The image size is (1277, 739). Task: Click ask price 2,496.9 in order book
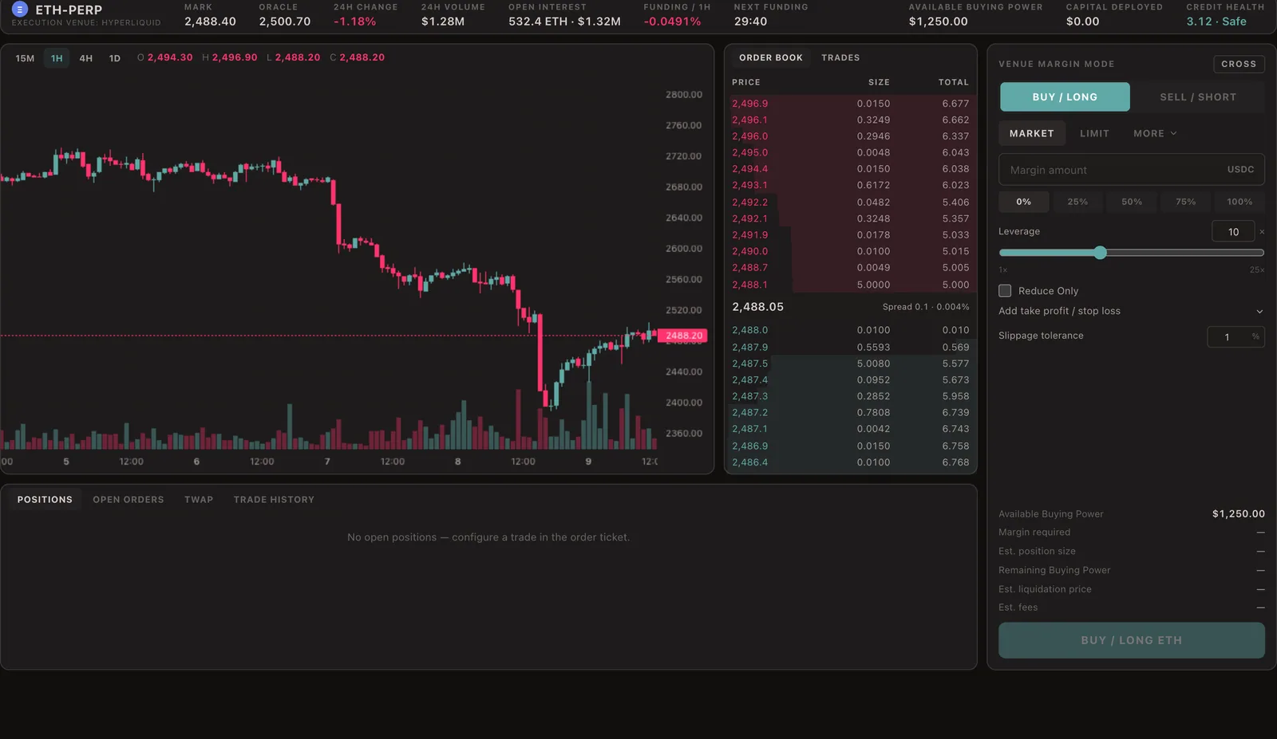750,104
